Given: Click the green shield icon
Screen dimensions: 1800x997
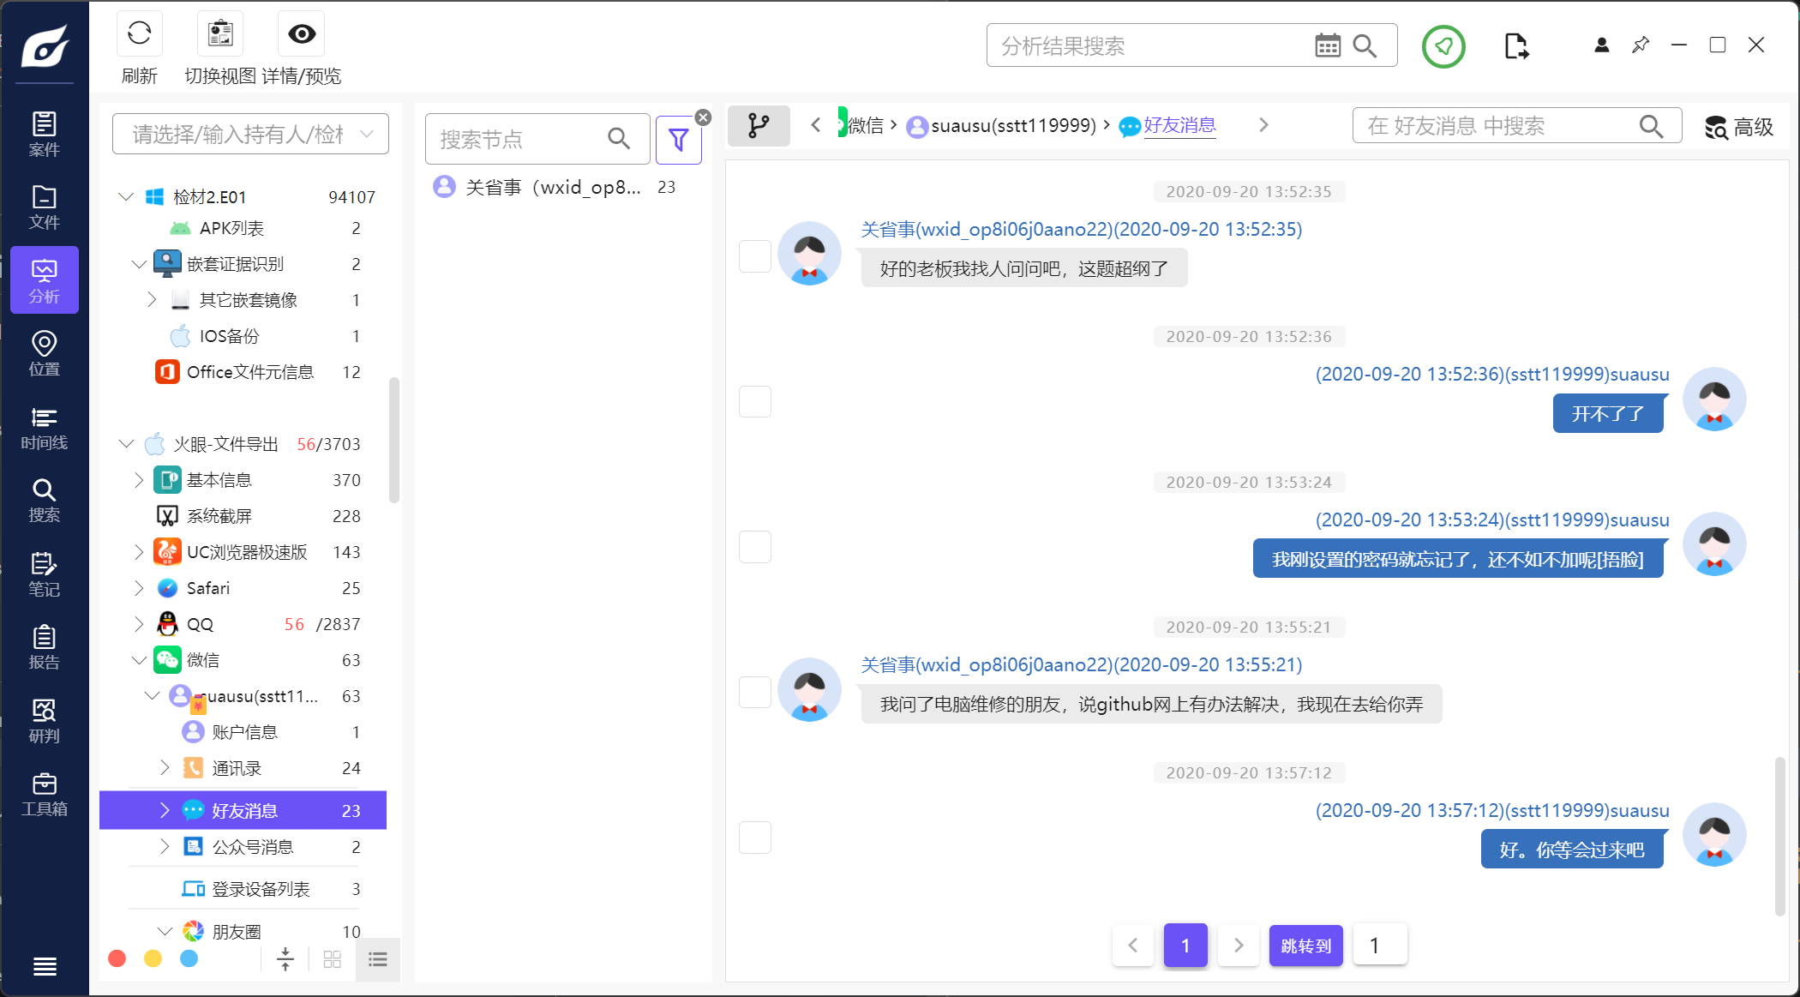Looking at the screenshot, I should tap(1443, 46).
